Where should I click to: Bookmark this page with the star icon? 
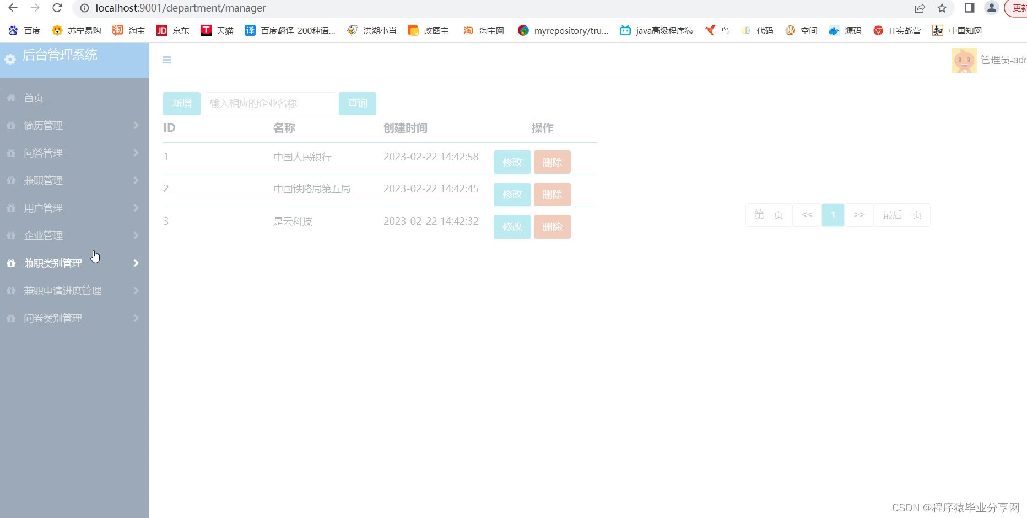942,8
